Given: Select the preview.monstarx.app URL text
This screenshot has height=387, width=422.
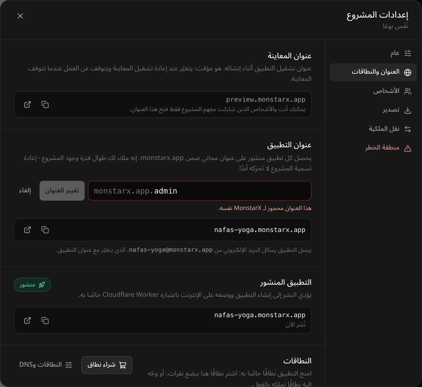Looking at the screenshot, I should (x=266, y=99).
